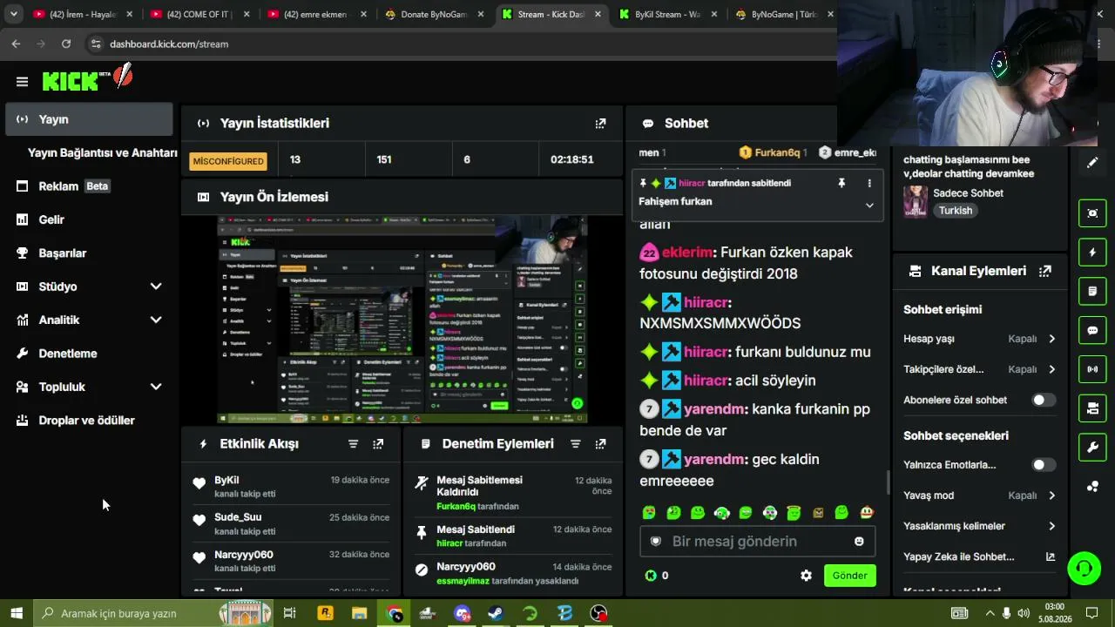This screenshot has width=1115, height=627.
Task: Click the three-circles icon in right sidebar
Action: [x=1092, y=487]
